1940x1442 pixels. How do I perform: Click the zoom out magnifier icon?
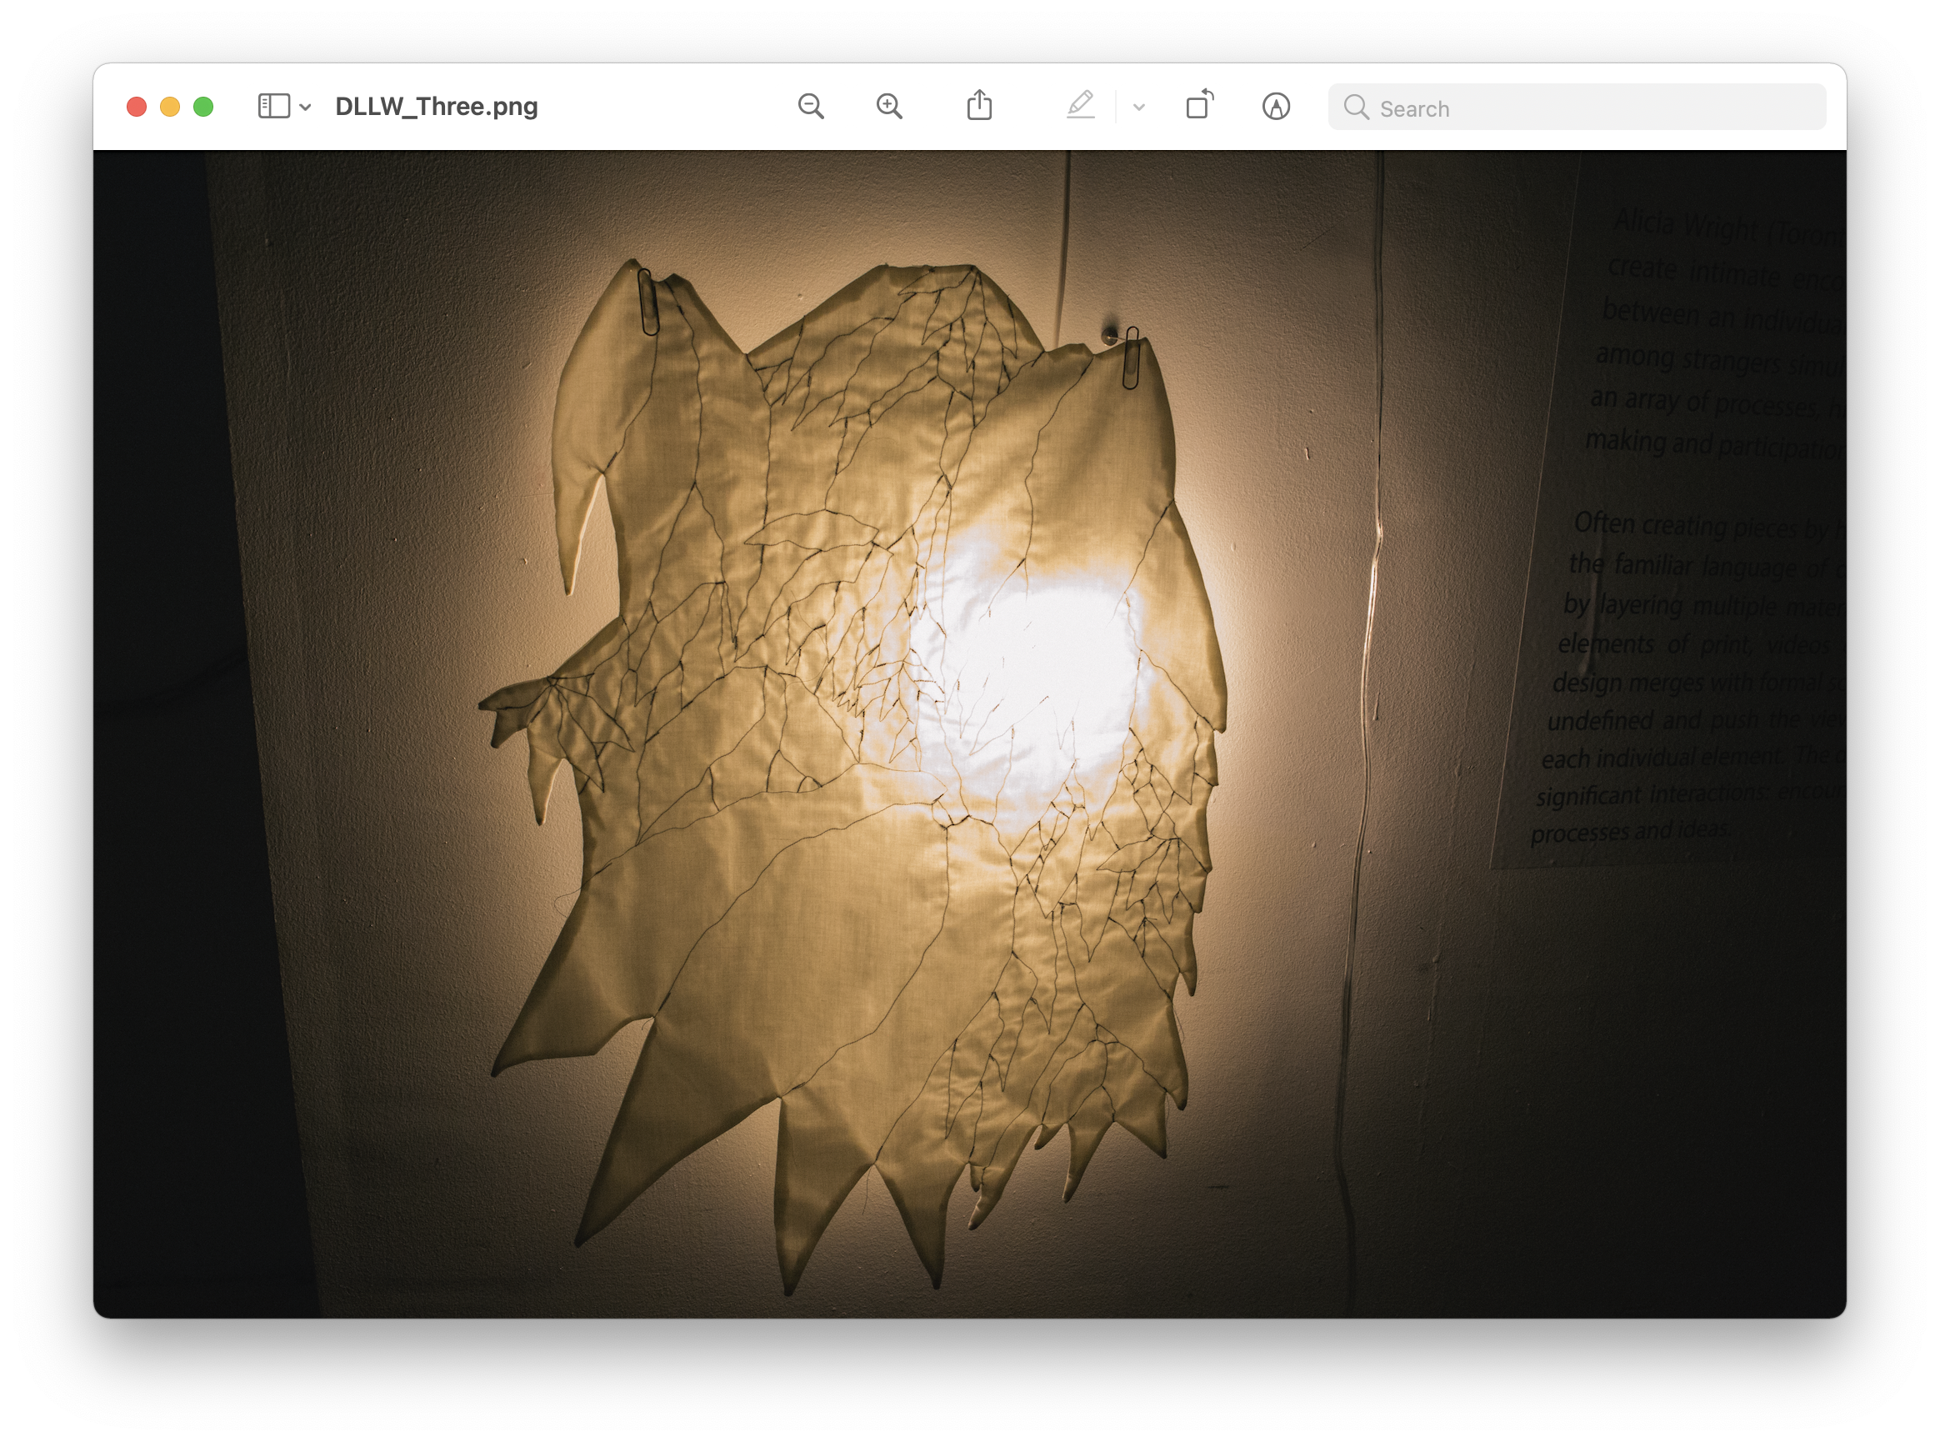811,107
